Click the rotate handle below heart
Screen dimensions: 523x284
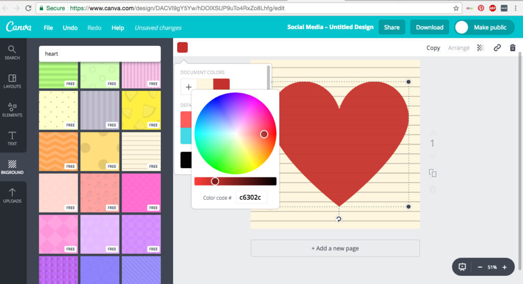coord(339,219)
